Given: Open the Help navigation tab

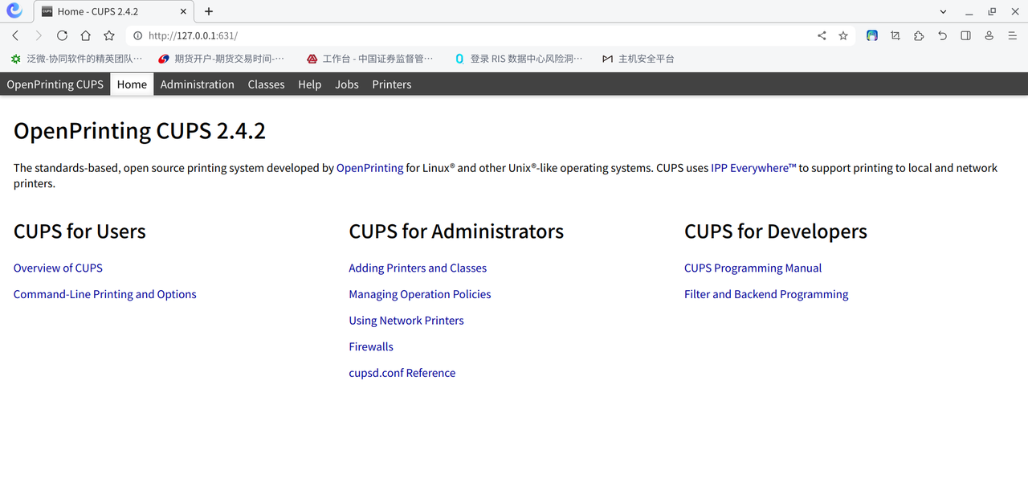Looking at the screenshot, I should (309, 84).
